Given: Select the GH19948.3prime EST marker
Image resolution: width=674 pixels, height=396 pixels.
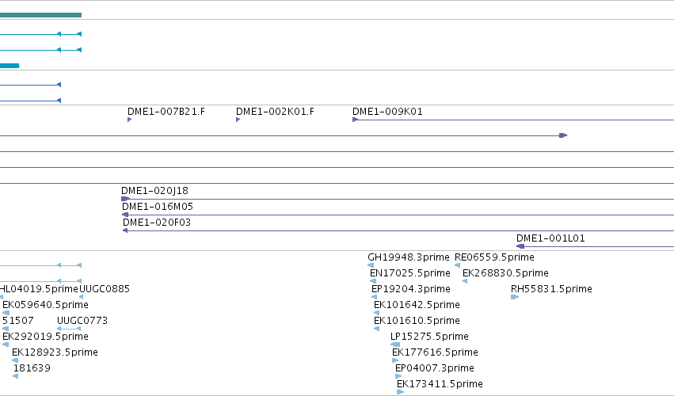Looking at the screenshot, I should point(371,265).
